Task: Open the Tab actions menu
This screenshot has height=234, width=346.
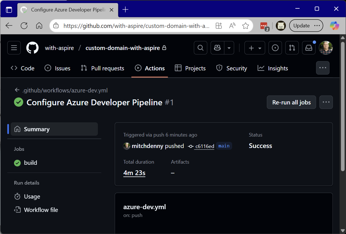Action: pos(9,10)
